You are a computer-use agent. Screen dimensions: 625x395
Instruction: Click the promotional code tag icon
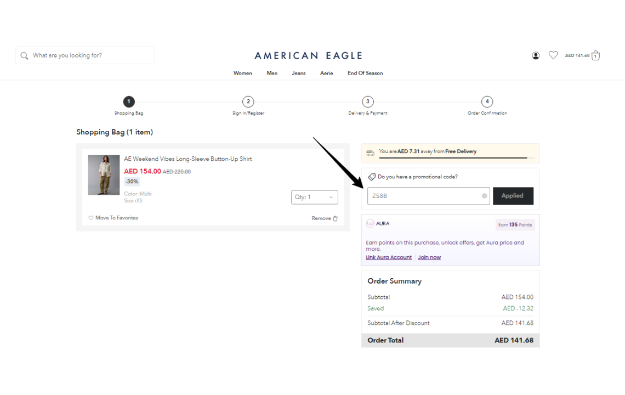click(372, 177)
